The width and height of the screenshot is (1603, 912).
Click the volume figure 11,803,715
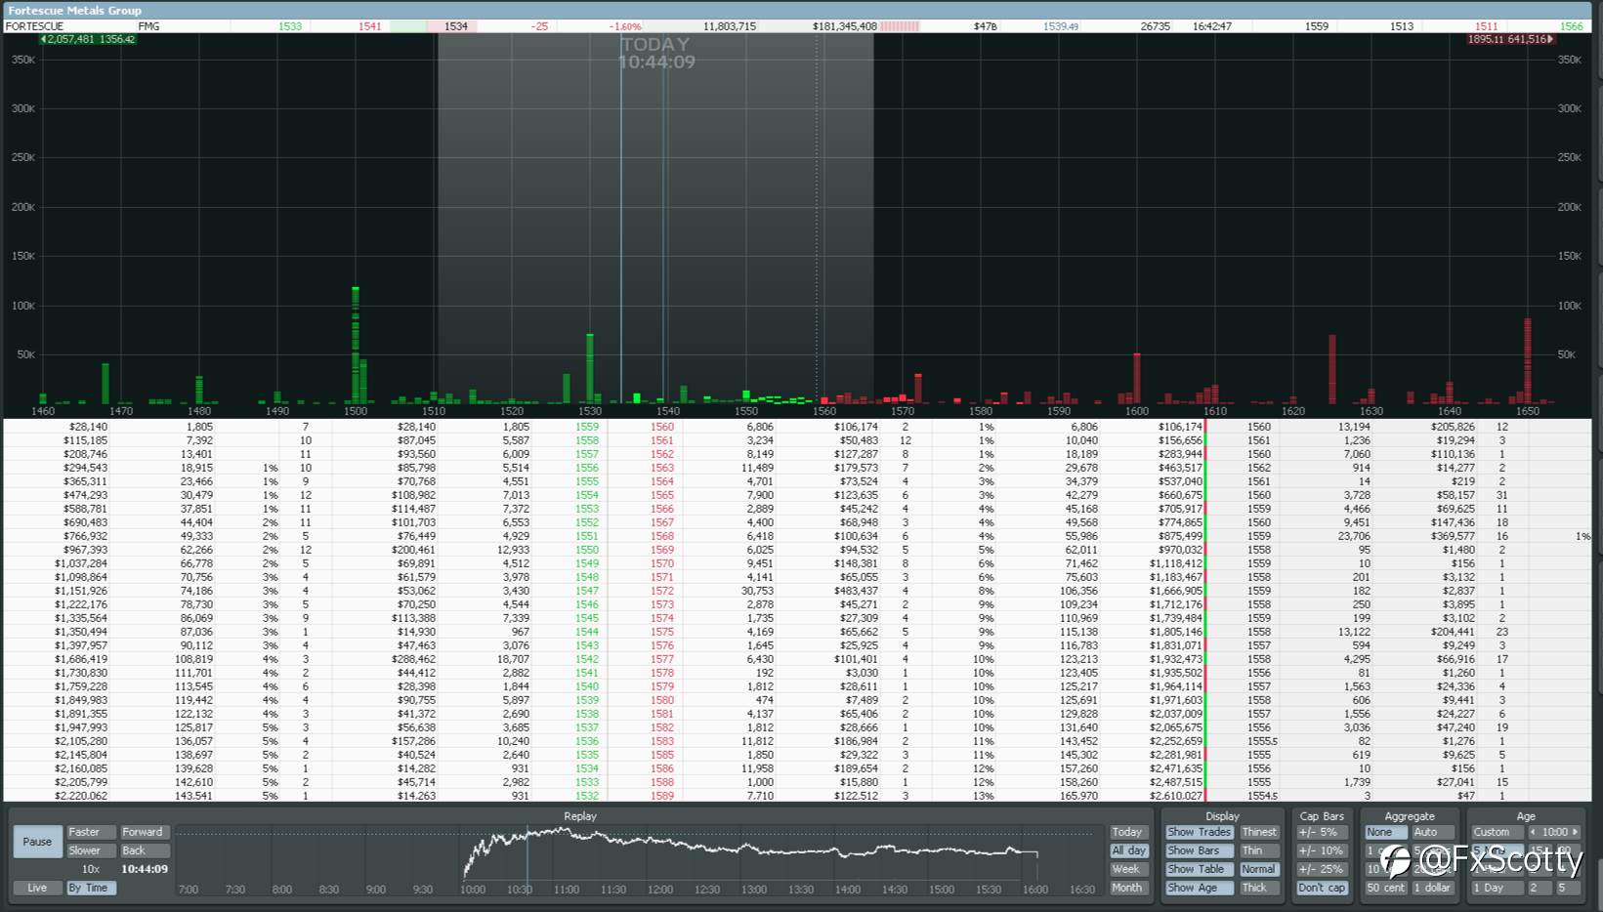click(x=730, y=26)
